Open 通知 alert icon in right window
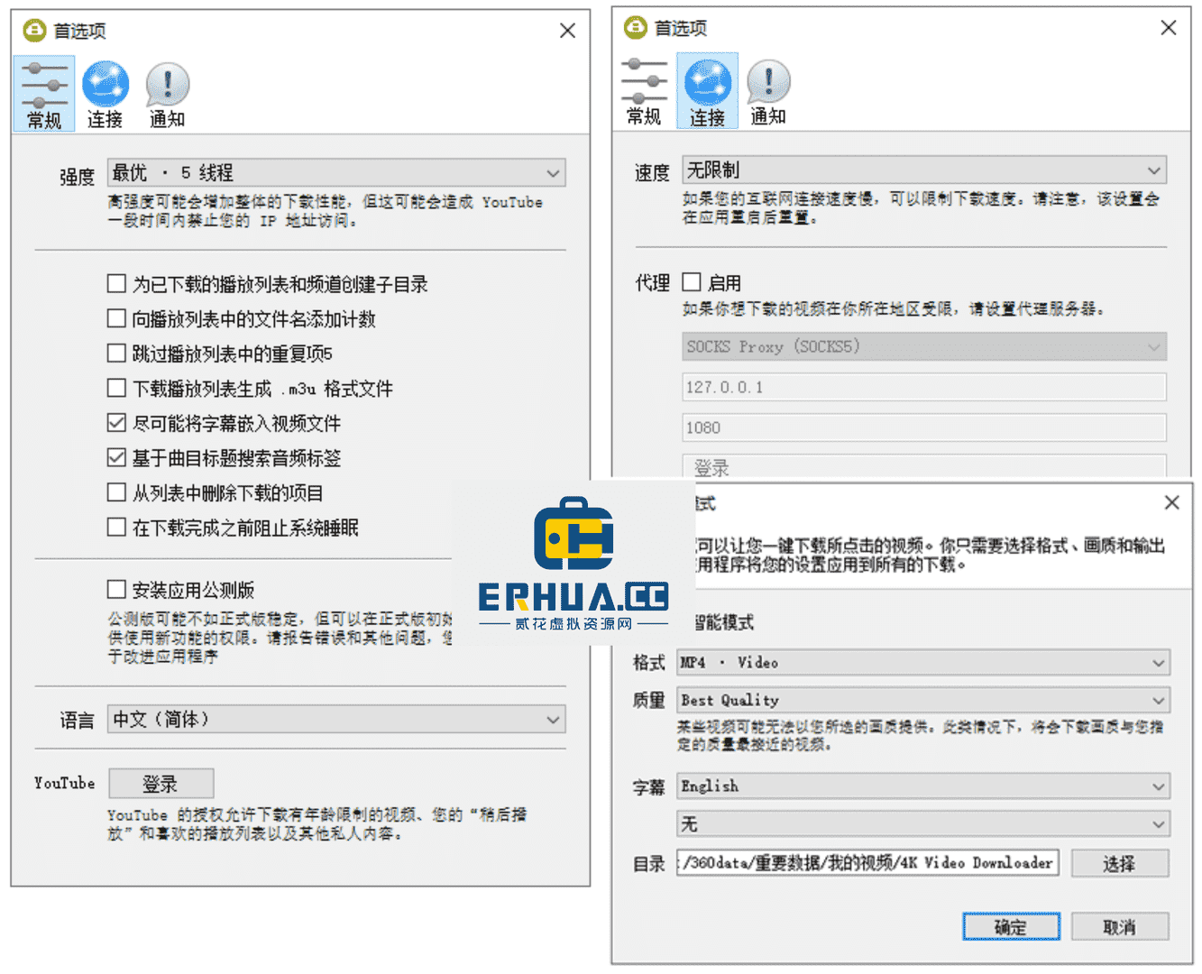 768,91
